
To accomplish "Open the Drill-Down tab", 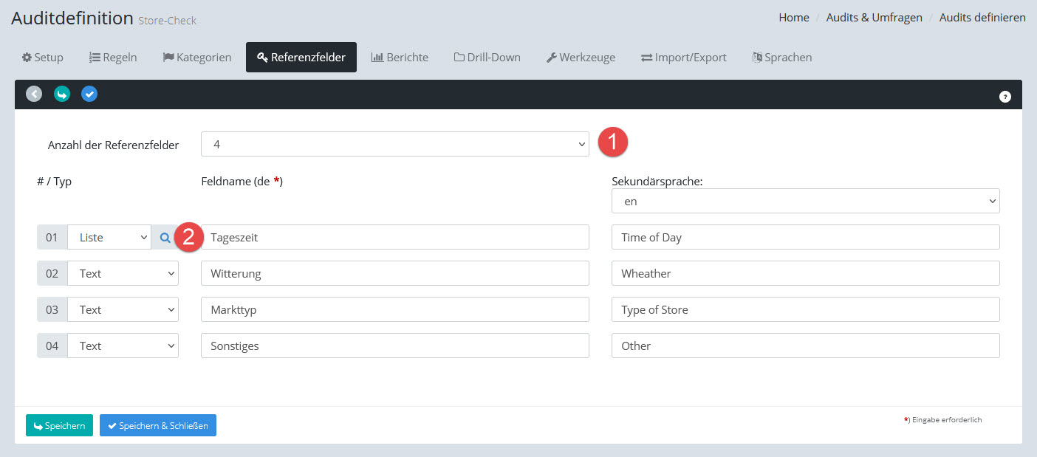I will pos(487,57).
